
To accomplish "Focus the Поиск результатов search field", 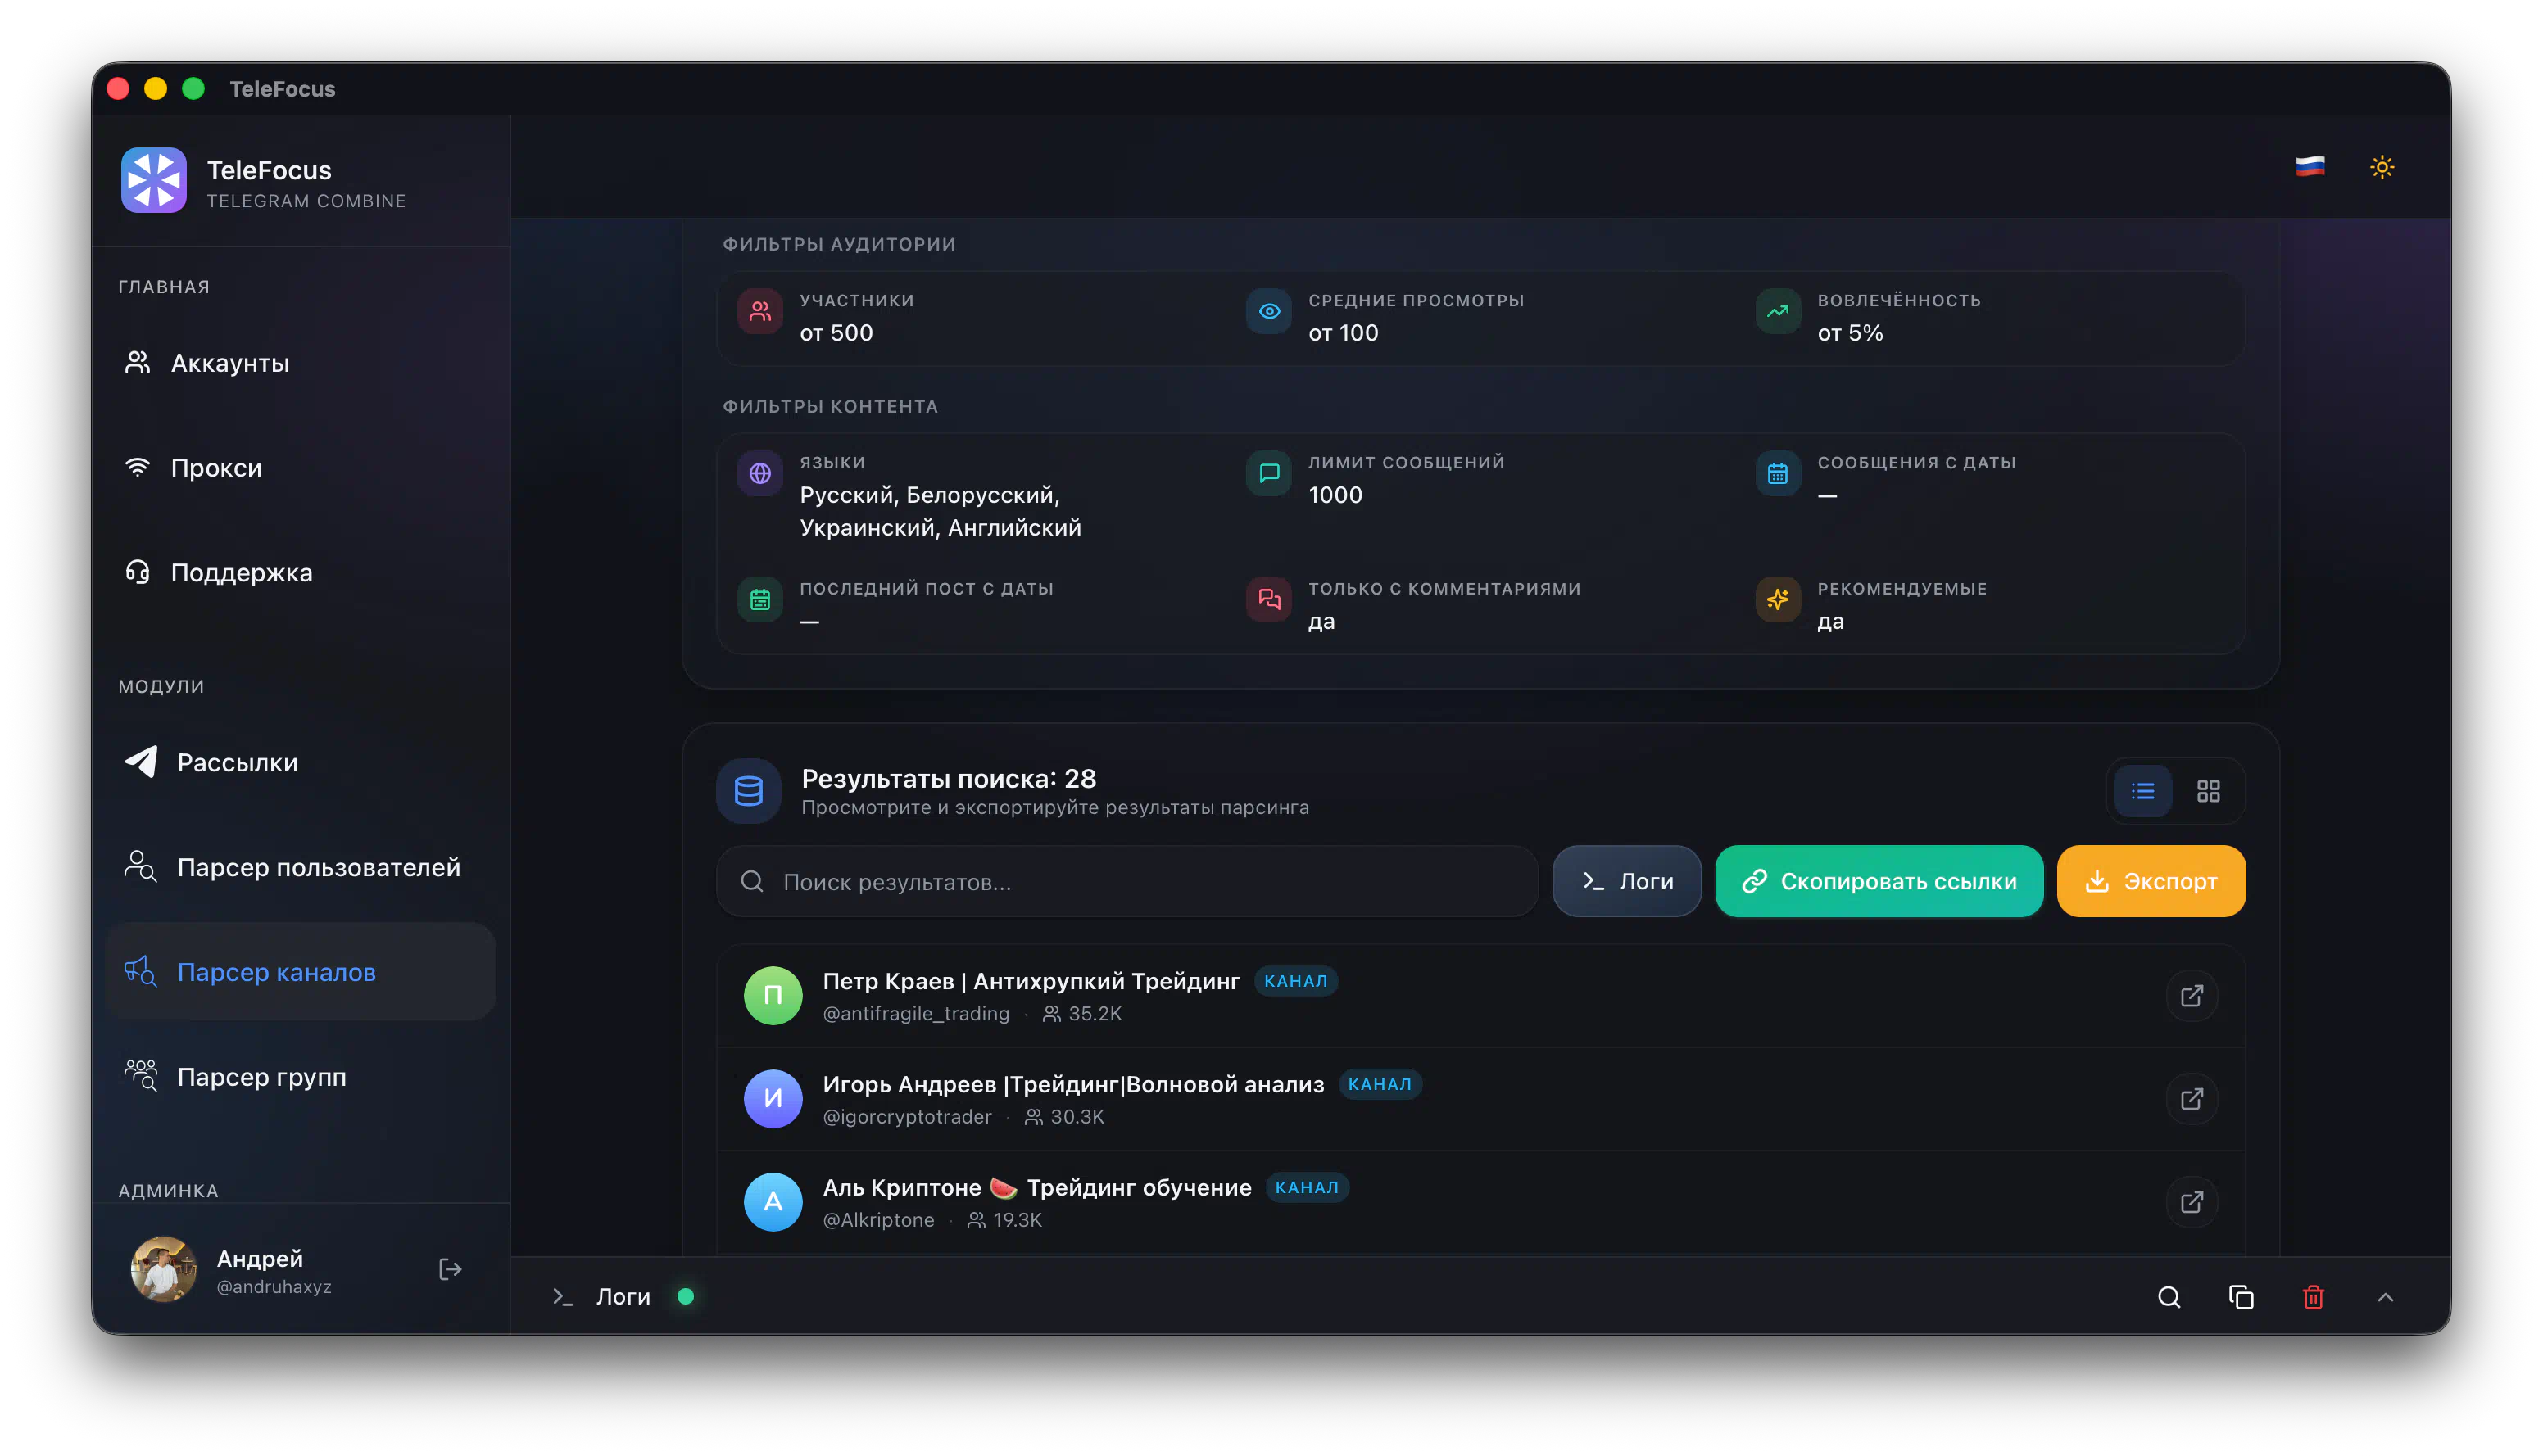I will coord(1127,882).
